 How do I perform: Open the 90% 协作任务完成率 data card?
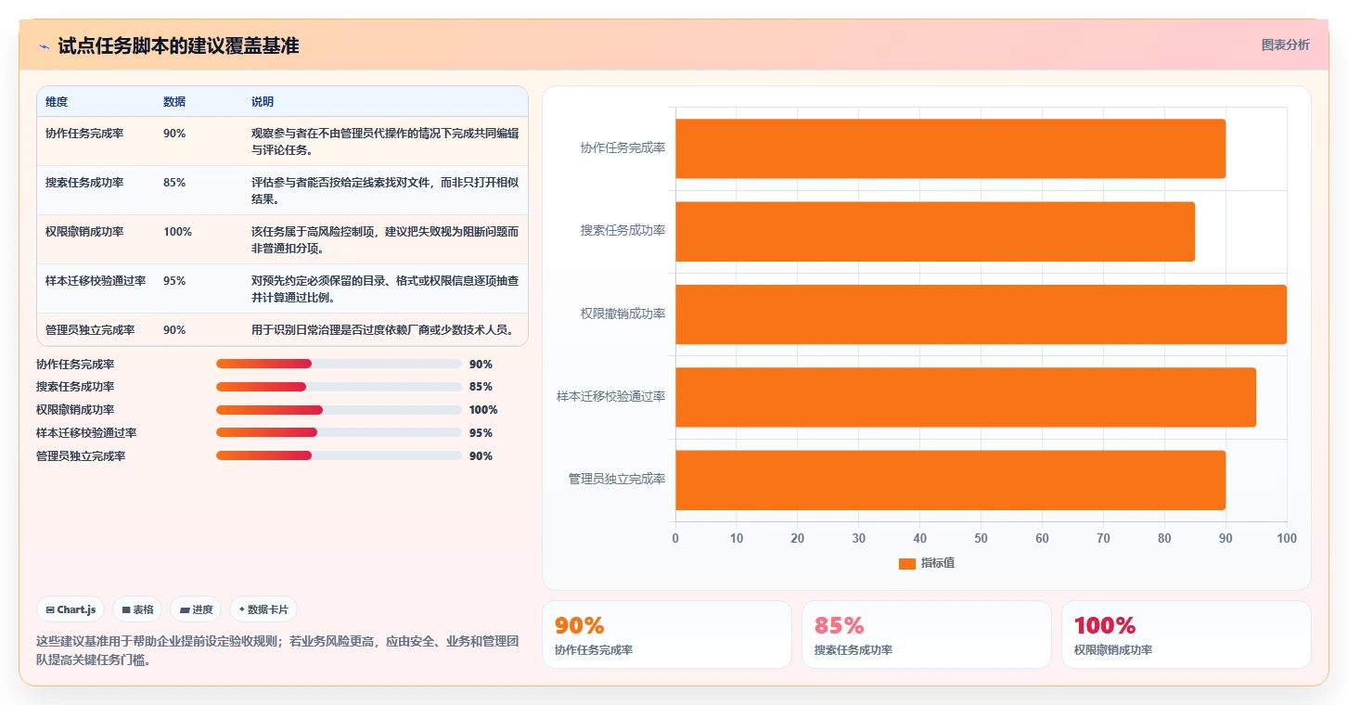point(667,634)
